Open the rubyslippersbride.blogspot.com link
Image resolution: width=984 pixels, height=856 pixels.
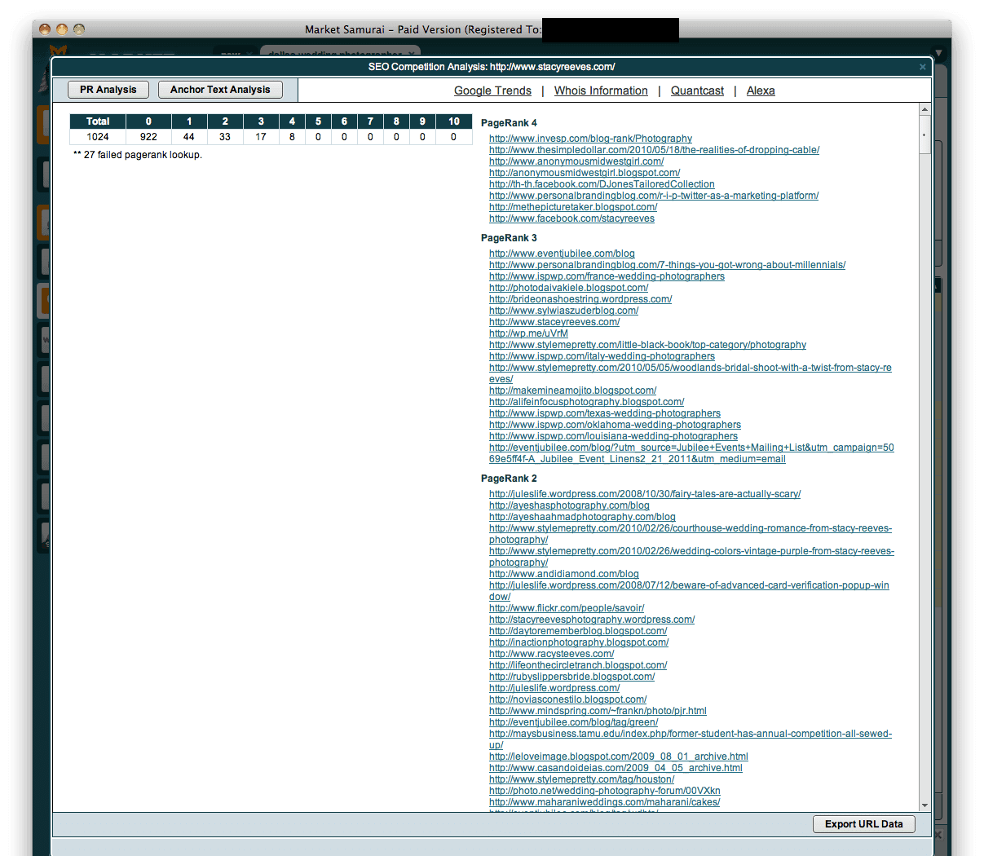click(571, 677)
